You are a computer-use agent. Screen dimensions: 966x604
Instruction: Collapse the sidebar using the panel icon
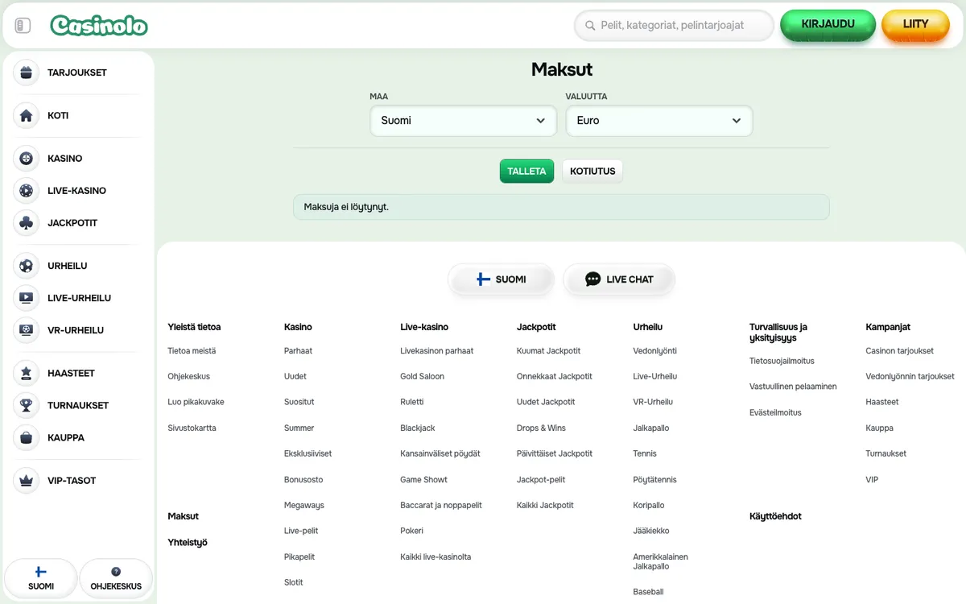(x=23, y=26)
